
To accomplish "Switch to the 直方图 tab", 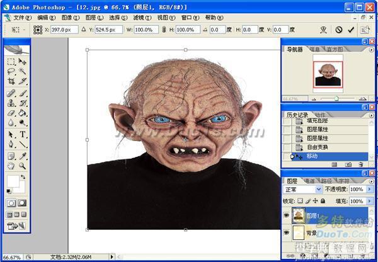I will pyautogui.click(x=335, y=49).
